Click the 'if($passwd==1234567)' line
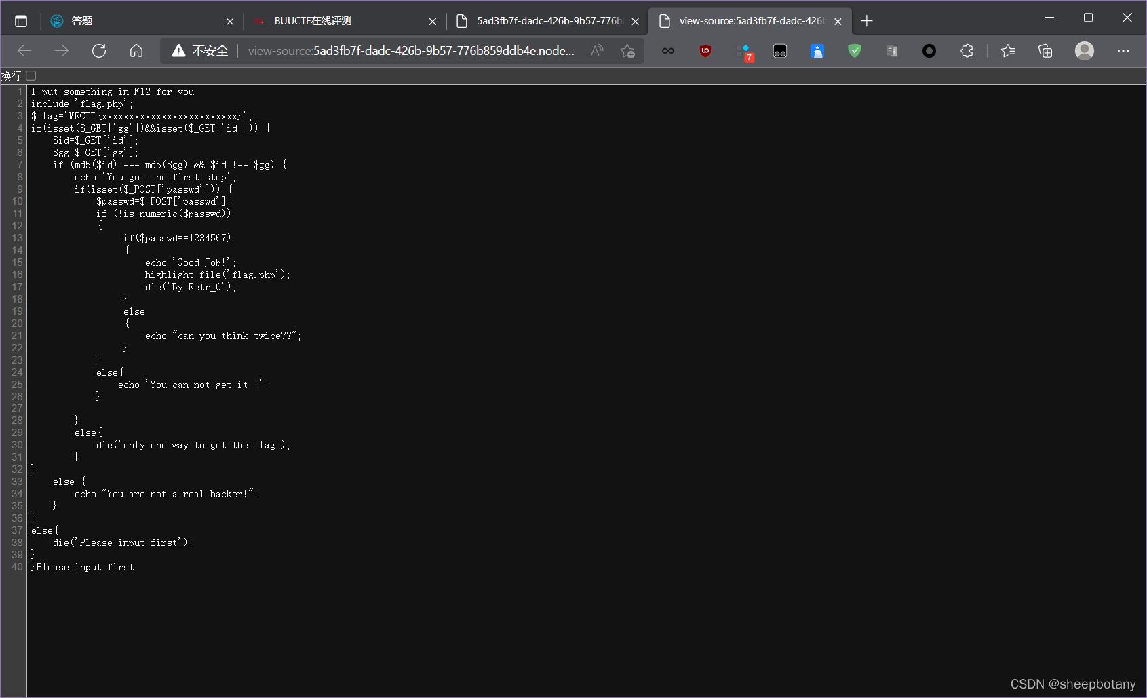Image resolution: width=1147 pixels, height=698 pixels. 177,238
